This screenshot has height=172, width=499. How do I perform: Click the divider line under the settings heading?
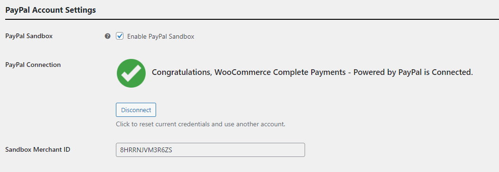pos(252,19)
